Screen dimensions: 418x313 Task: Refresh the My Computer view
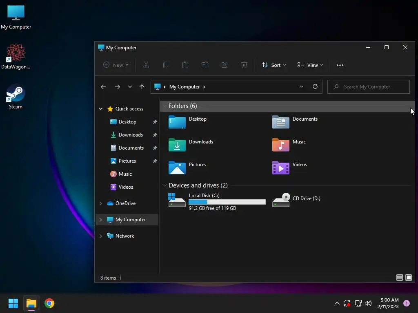point(315,86)
